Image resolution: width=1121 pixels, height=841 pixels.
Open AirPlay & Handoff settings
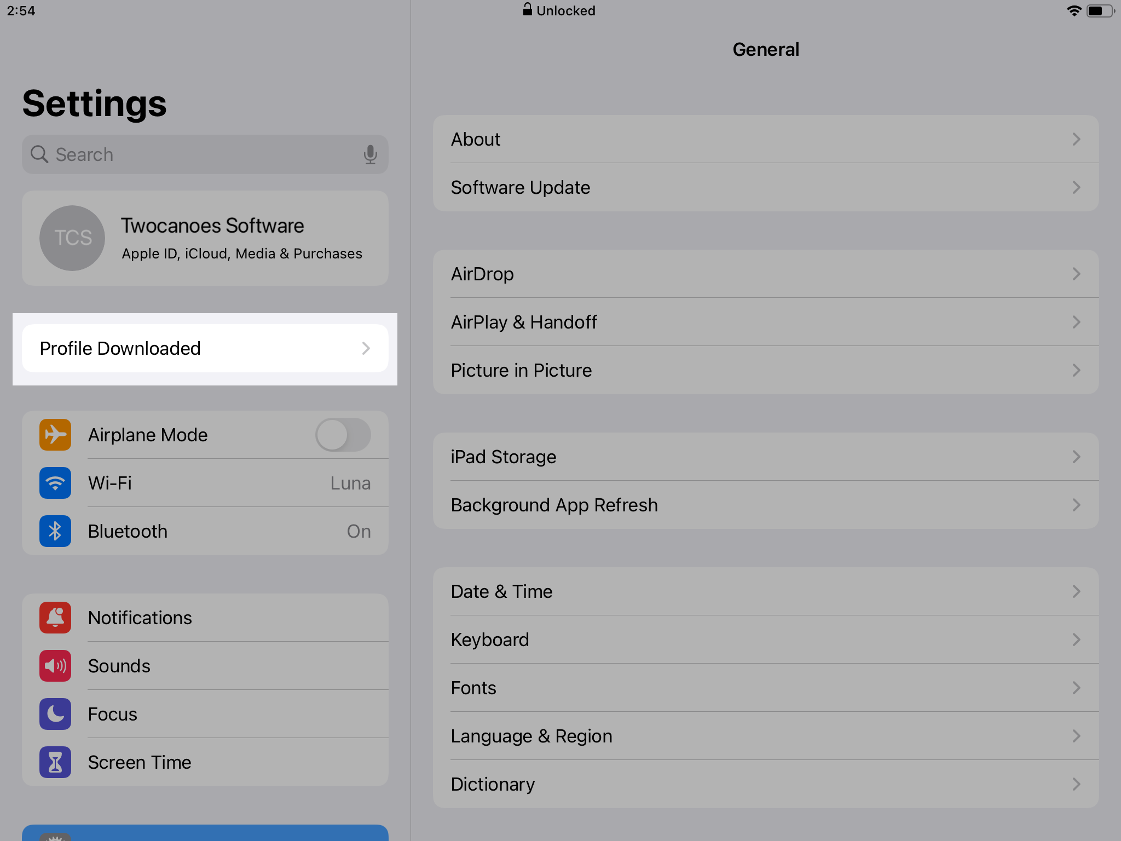click(766, 322)
